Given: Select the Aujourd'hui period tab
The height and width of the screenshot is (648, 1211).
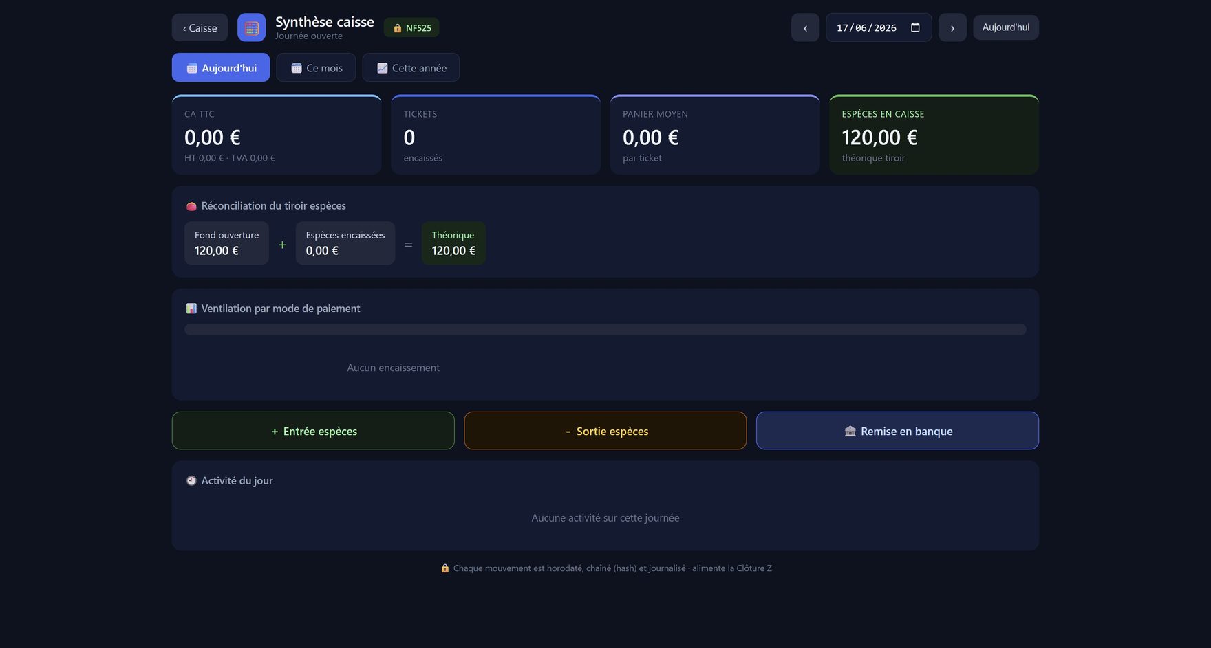Looking at the screenshot, I should 221,67.
